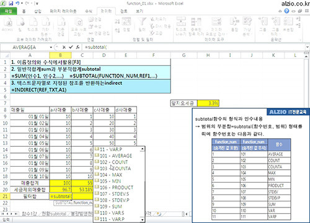Image resolution: width=310 pixels, height=223 pixels.
Task: Click the function list scroll down arrow
Action: (142, 220)
